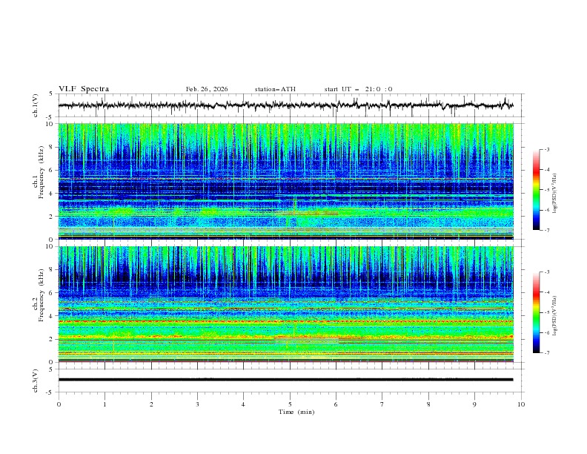Image resolution: width=587 pixels, height=454 pixels.
Task: Click the "-7" tick on ch.2 colorbar
Action: pos(546,352)
